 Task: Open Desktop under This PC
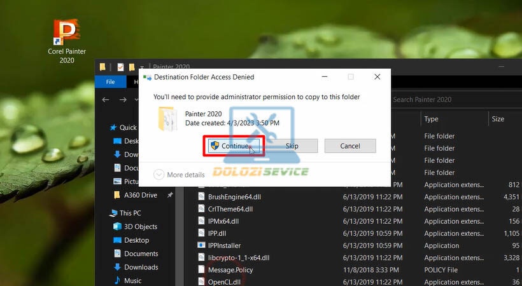tap(136, 240)
